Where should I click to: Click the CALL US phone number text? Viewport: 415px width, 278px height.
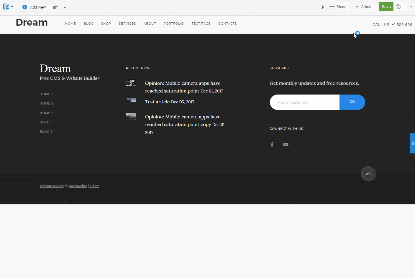[x=392, y=25]
